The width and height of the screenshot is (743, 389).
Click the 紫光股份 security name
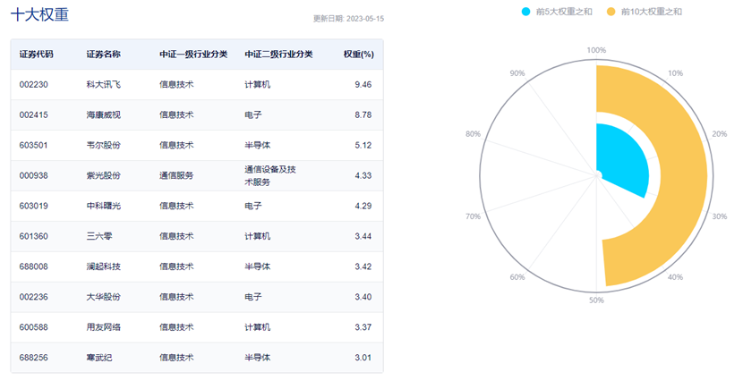(x=103, y=176)
